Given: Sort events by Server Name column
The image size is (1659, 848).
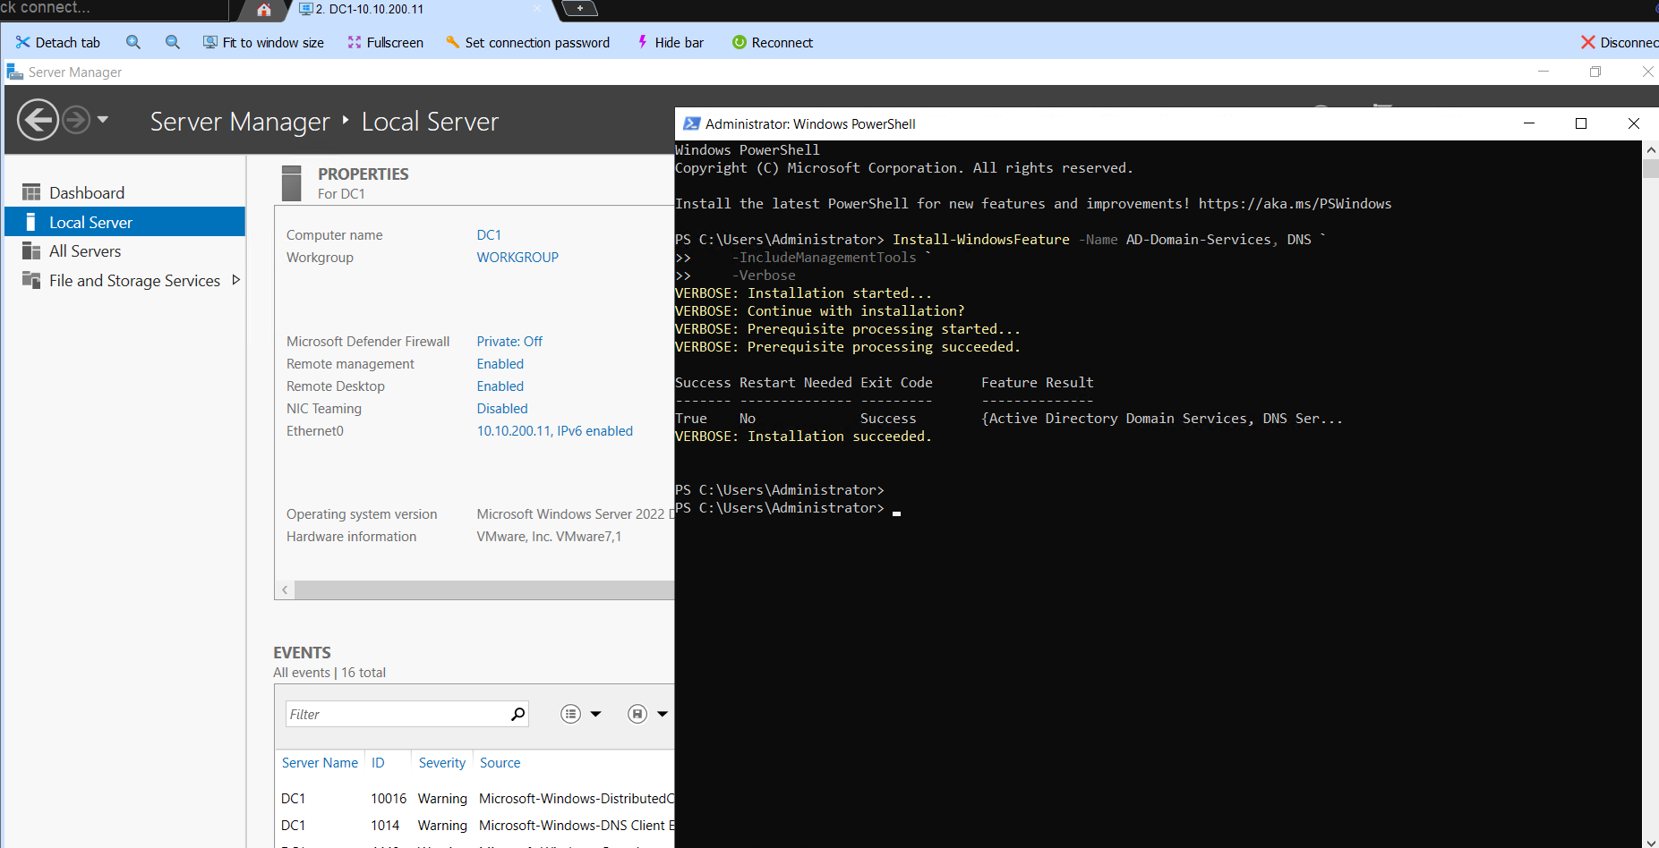Looking at the screenshot, I should coord(320,763).
